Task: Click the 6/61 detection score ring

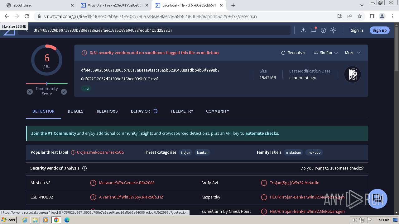Action: click(x=47, y=60)
